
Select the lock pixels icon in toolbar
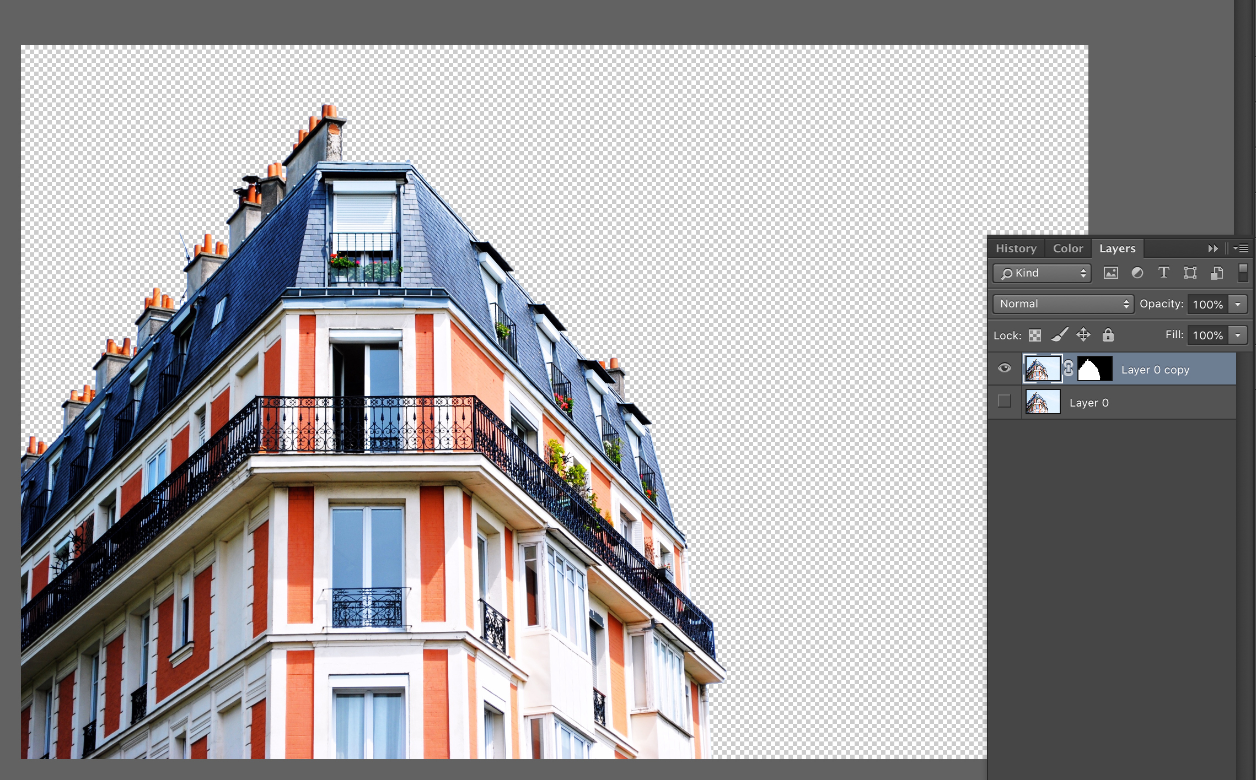click(x=1059, y=335)
